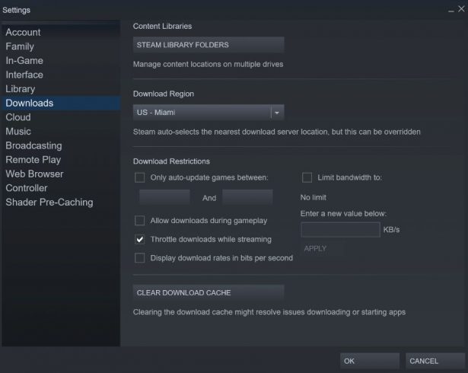Open Steam Library Folders
Screen dimensions: 468x373
point(209,45)
